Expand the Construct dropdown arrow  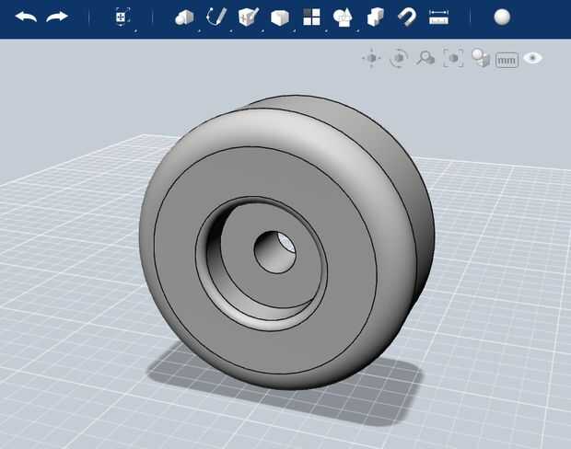click(x=262, y=31)
